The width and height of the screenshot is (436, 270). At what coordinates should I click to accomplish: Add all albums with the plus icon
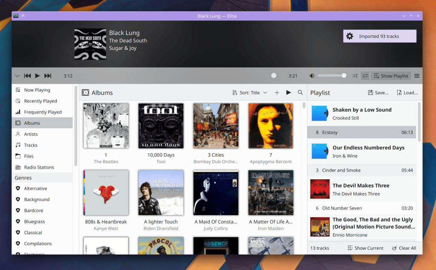(277, 92)
